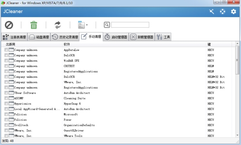Click window icon next to Hyperionics
Image resolution: width=241 pixels, height=145 pixels.
tap(11, 104)
